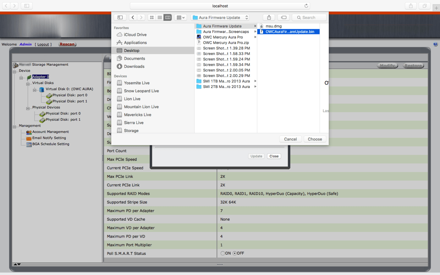Viewport: 440px width, 275px height.
Task: Show Safari tab overview
Action: pyautogui.click(x=425, y=6)
